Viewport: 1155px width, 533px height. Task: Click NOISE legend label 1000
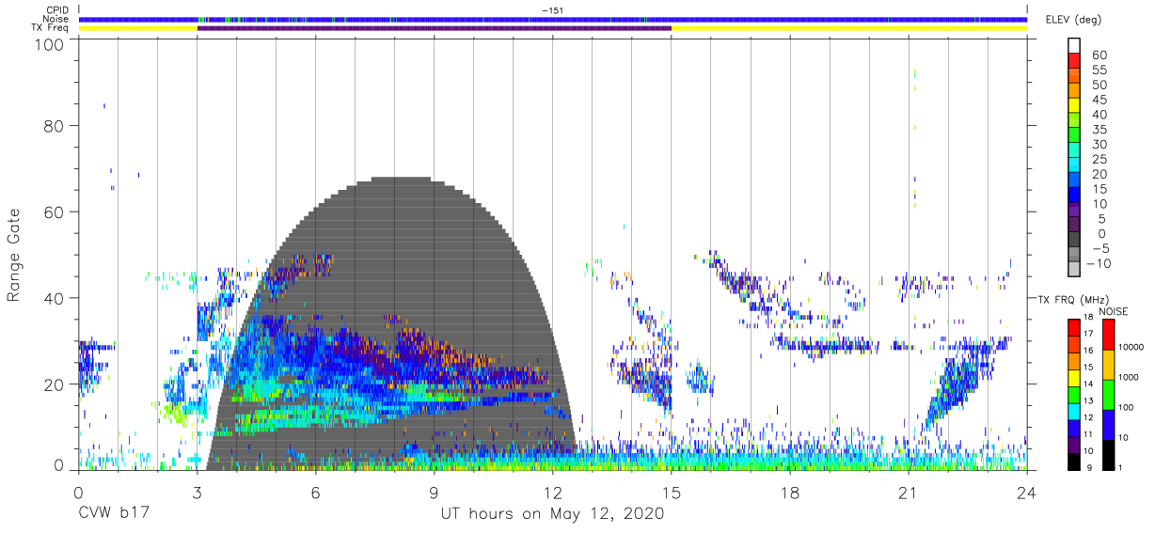[x=1128, y=379]
